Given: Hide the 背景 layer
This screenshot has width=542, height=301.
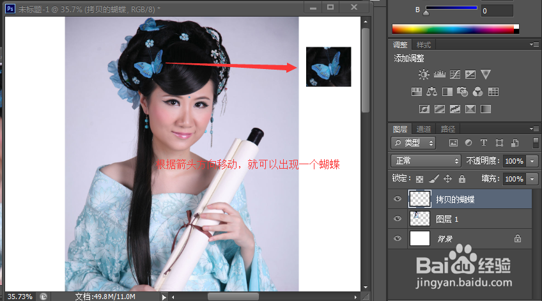Looking at the screenshot, I should (x=398, y=238).
